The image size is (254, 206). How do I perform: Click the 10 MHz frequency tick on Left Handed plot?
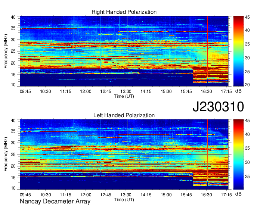(13, 188)
